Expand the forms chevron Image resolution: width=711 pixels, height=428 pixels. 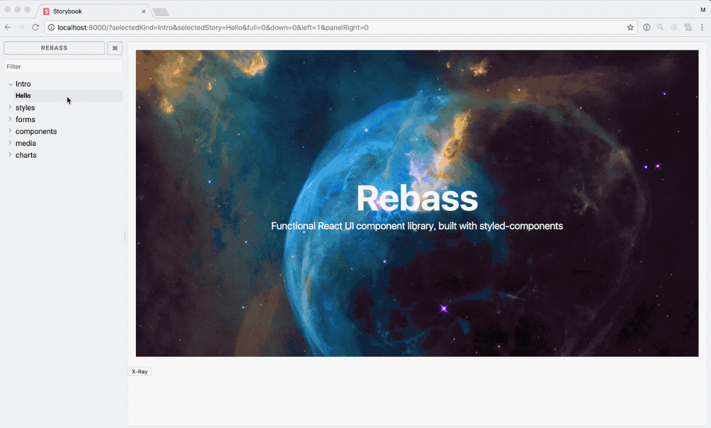(x=11, y=119)
